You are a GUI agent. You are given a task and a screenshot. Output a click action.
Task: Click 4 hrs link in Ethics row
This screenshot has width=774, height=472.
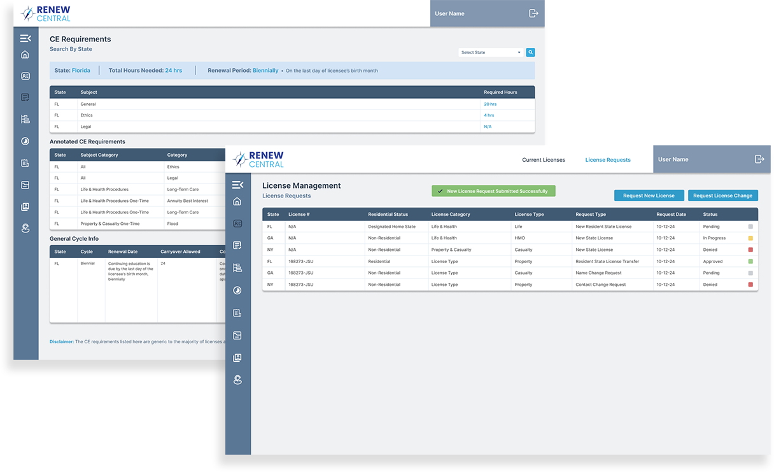click(489, 115)
